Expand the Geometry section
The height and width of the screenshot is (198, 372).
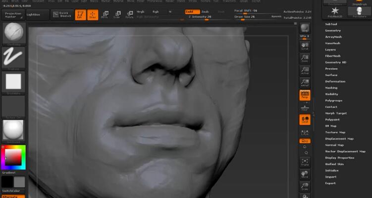(333, 31)
